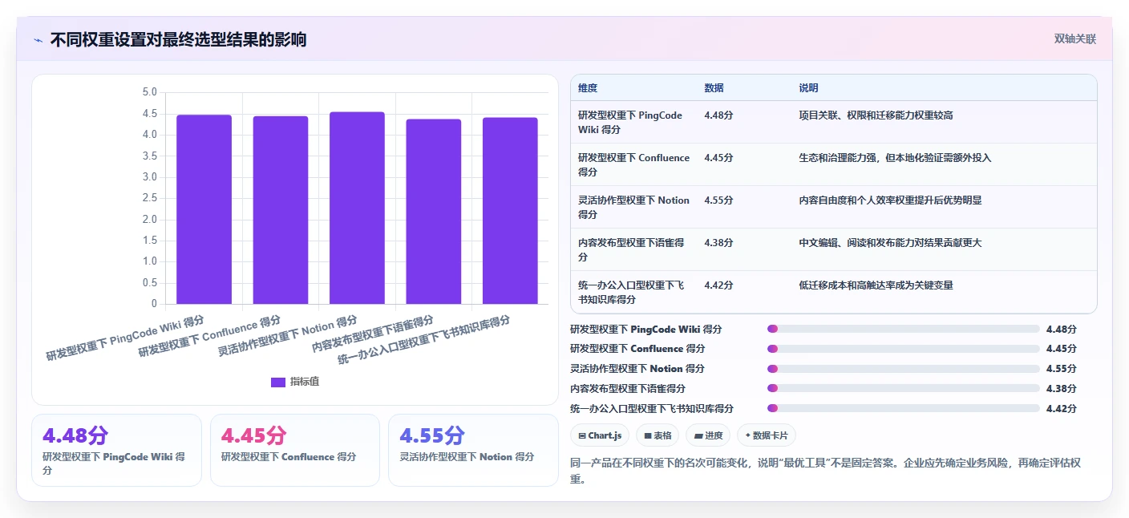Click table cell 研发型权重下 Confluence 得分
This screenshot has height=518, width=1129.
coord(634,164)
